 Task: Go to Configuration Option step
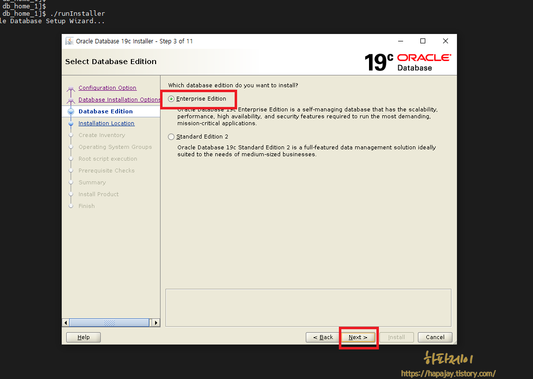click(x=107, y=88)
